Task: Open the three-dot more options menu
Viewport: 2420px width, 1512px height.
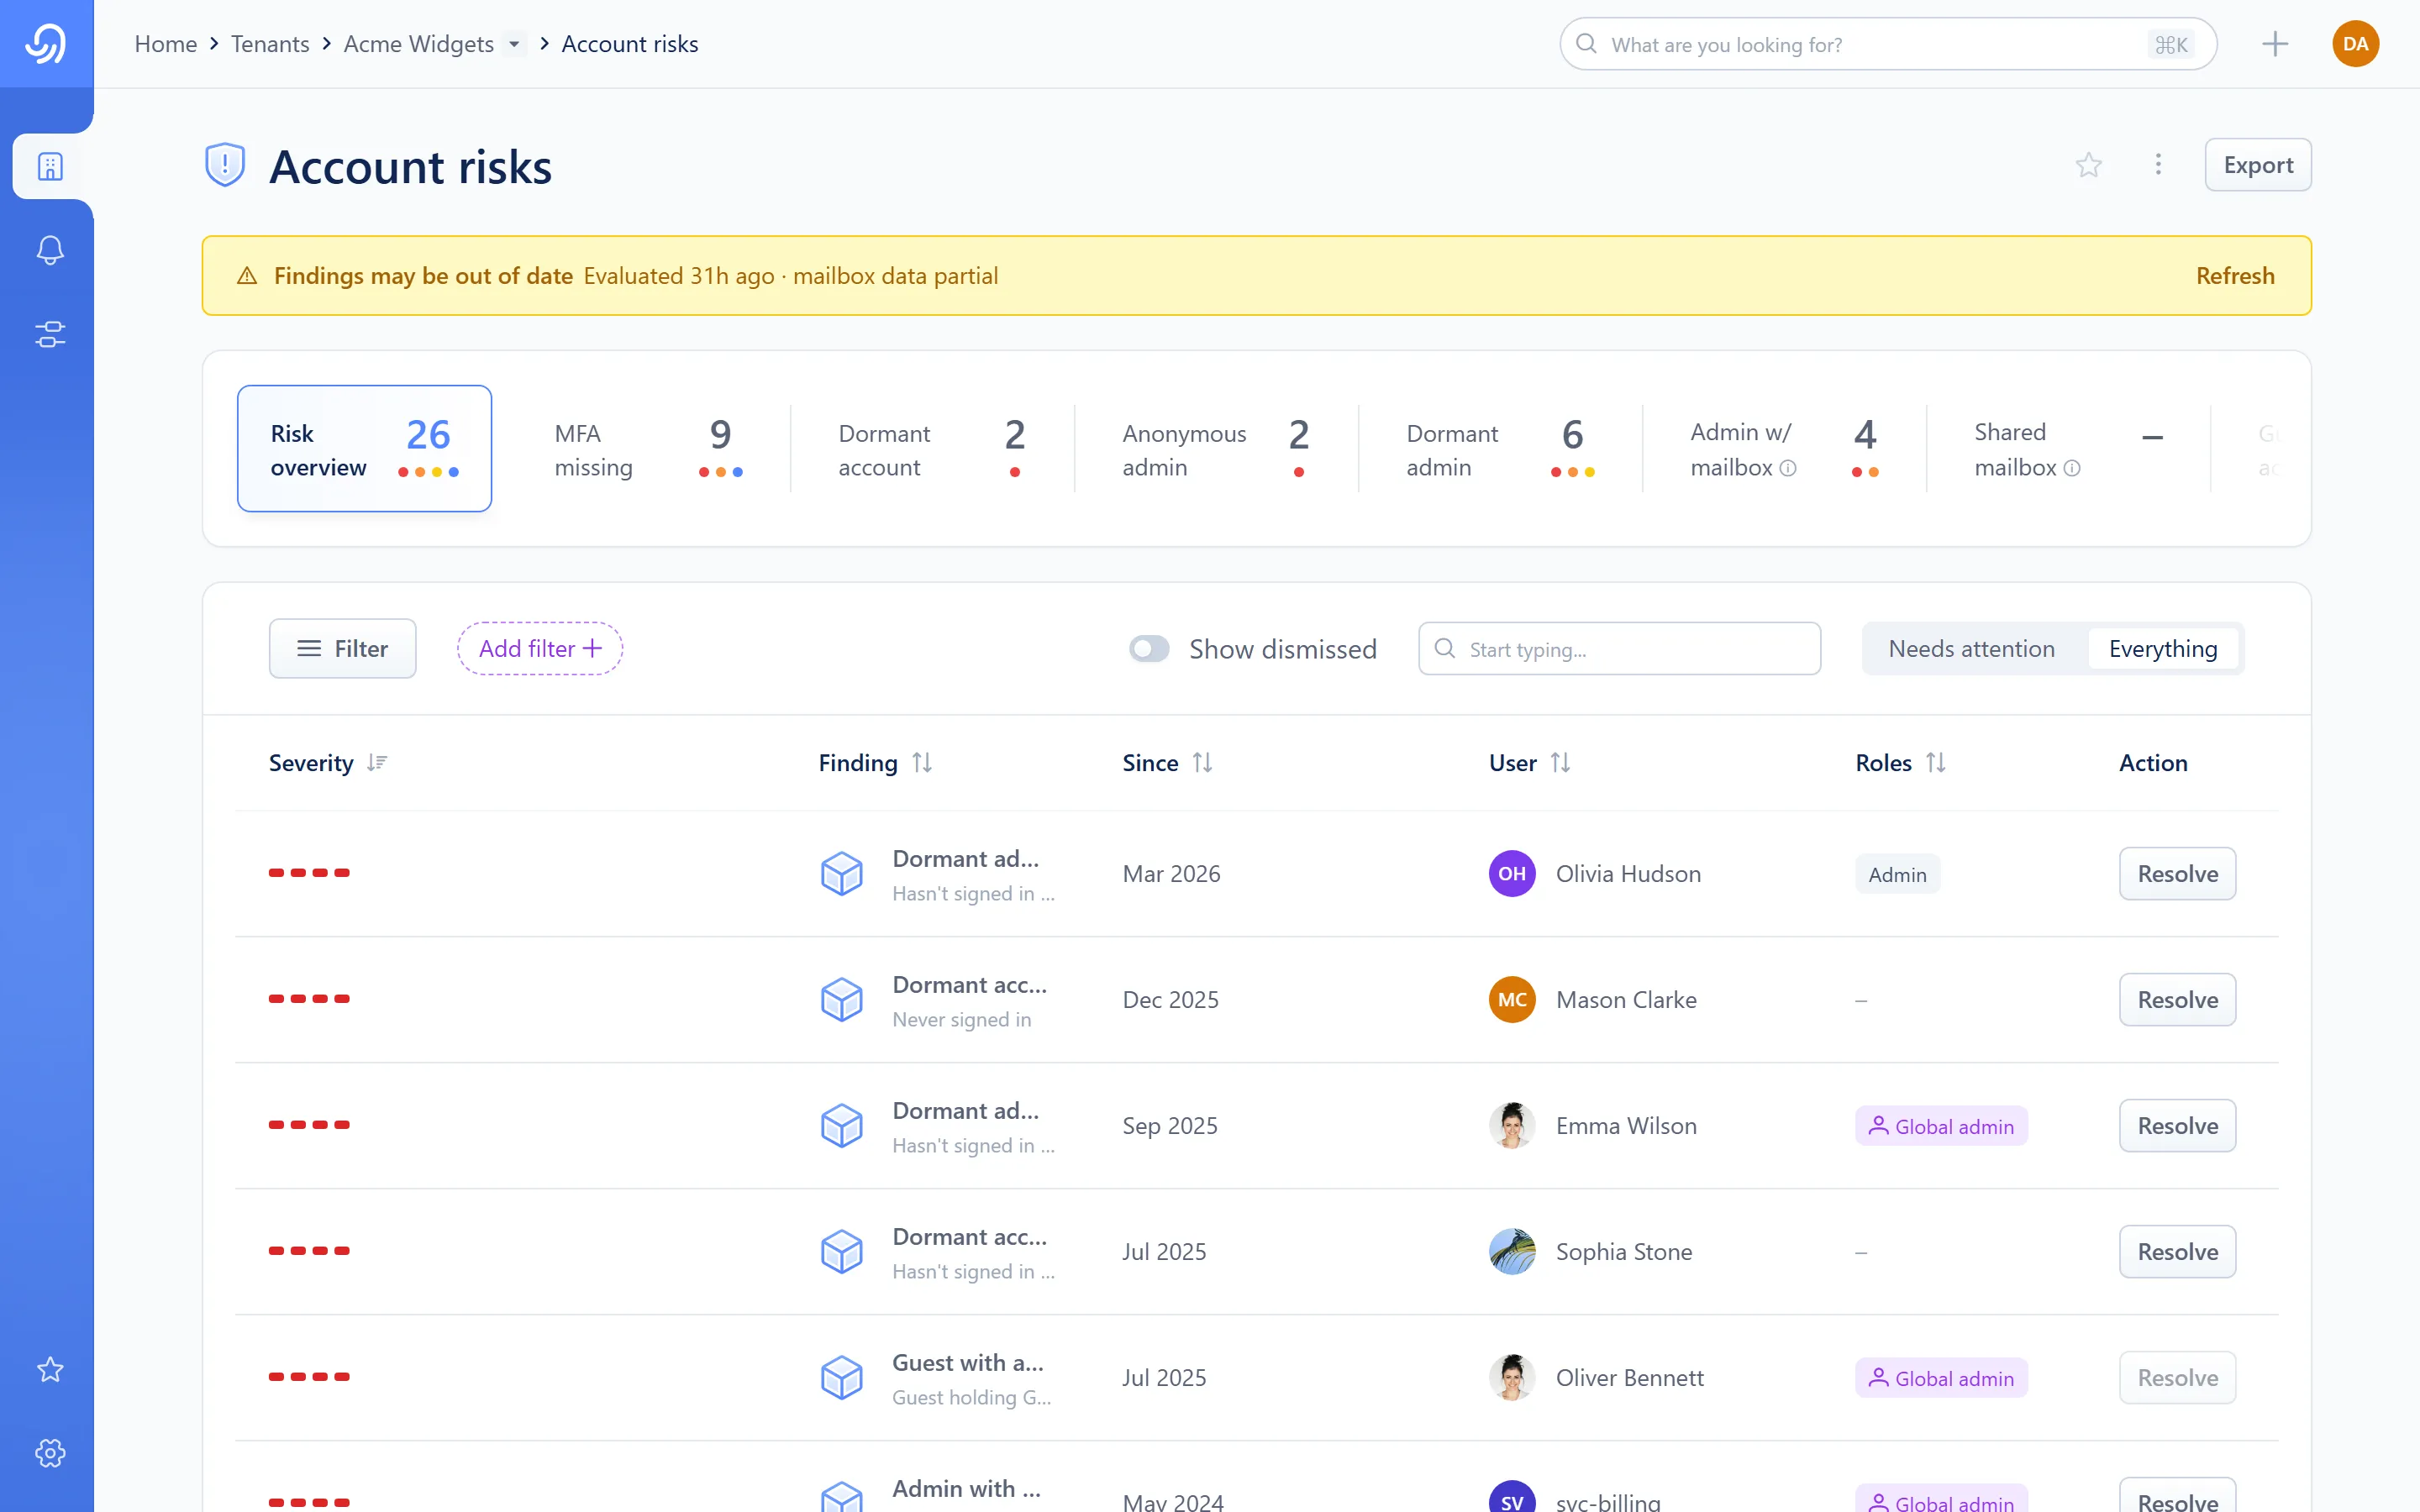Action: tap(2158, 165)
